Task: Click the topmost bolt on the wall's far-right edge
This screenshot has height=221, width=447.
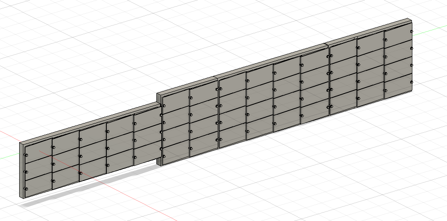Action: [x=412, y=32]
